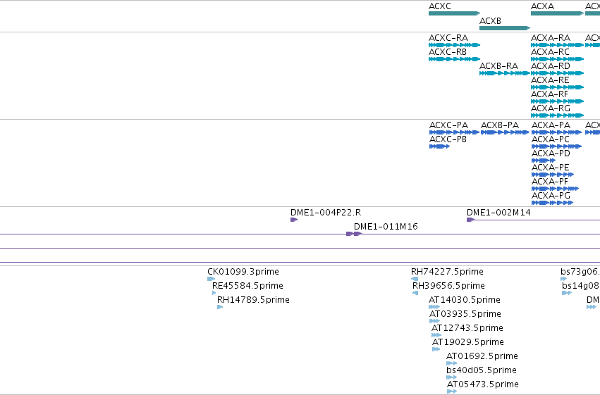This screenshot has width=600, height=395.
Task: Select the AT01692.5prime EST
Action: coord(451,363)
